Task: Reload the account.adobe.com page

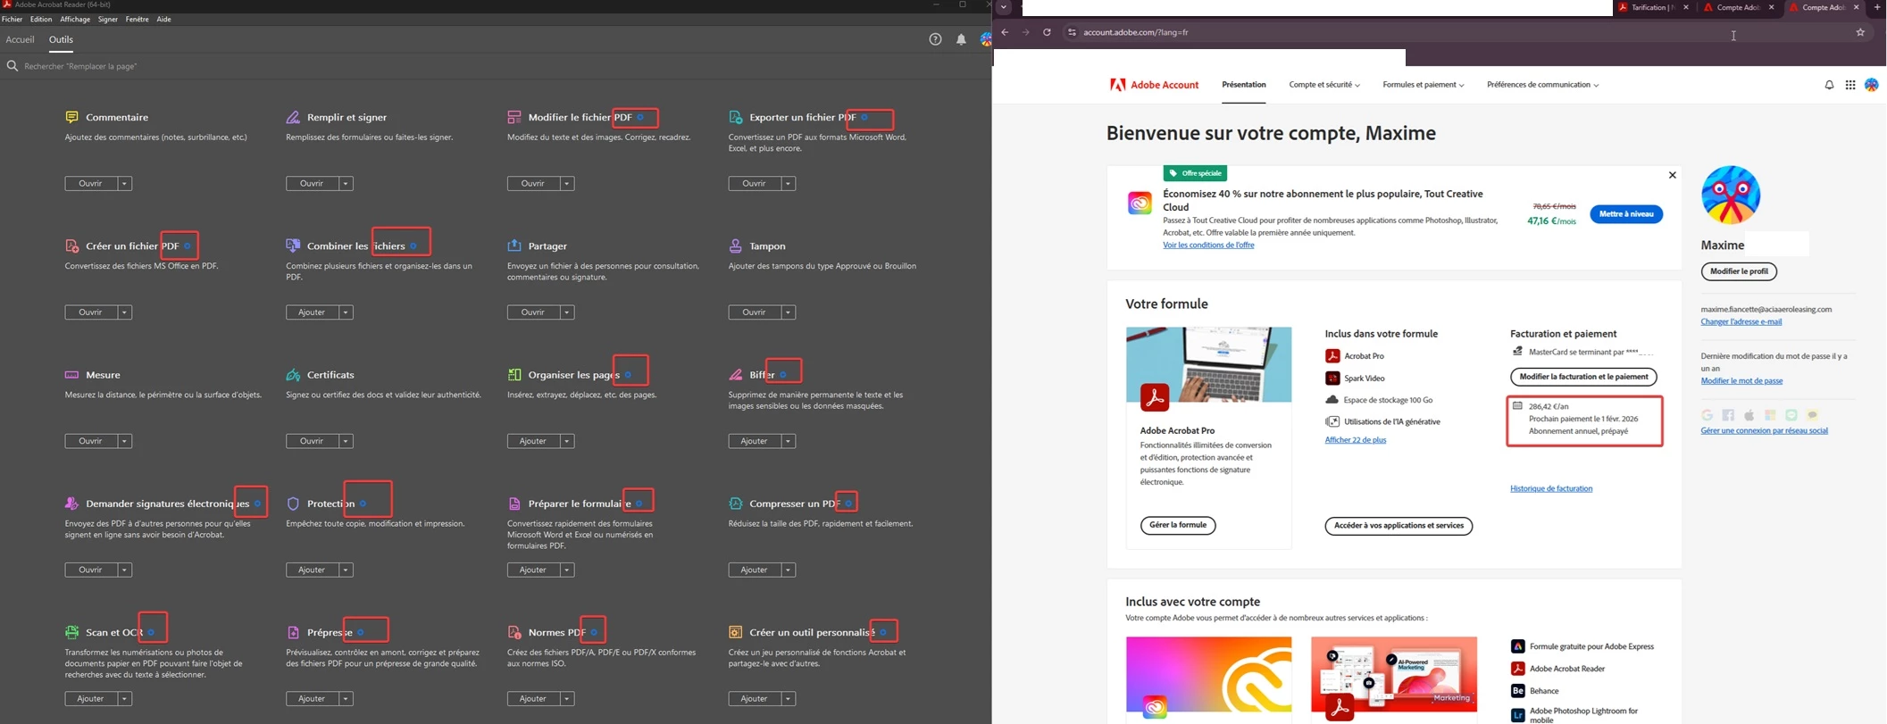Action: [1047, 33]
